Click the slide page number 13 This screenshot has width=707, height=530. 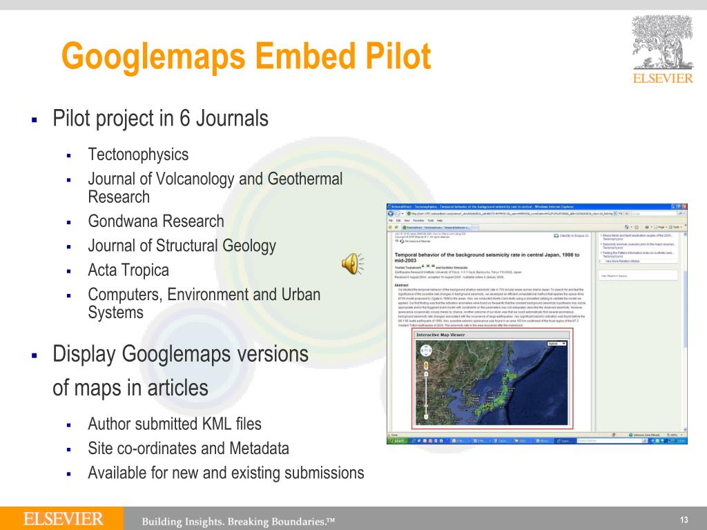click(x=684, y=520)
